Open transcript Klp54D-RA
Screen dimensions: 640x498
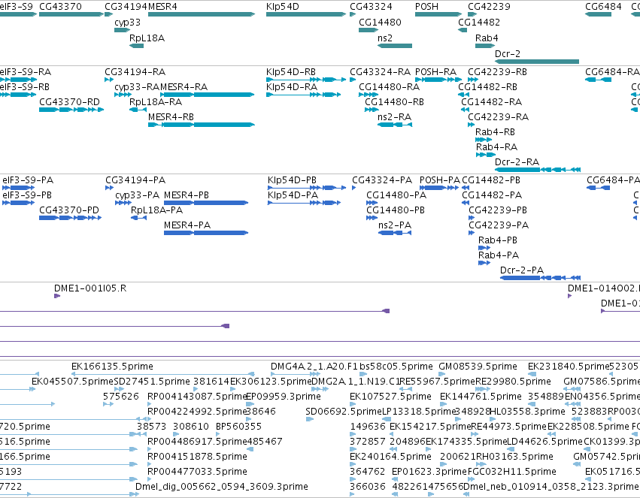[303, 95]
